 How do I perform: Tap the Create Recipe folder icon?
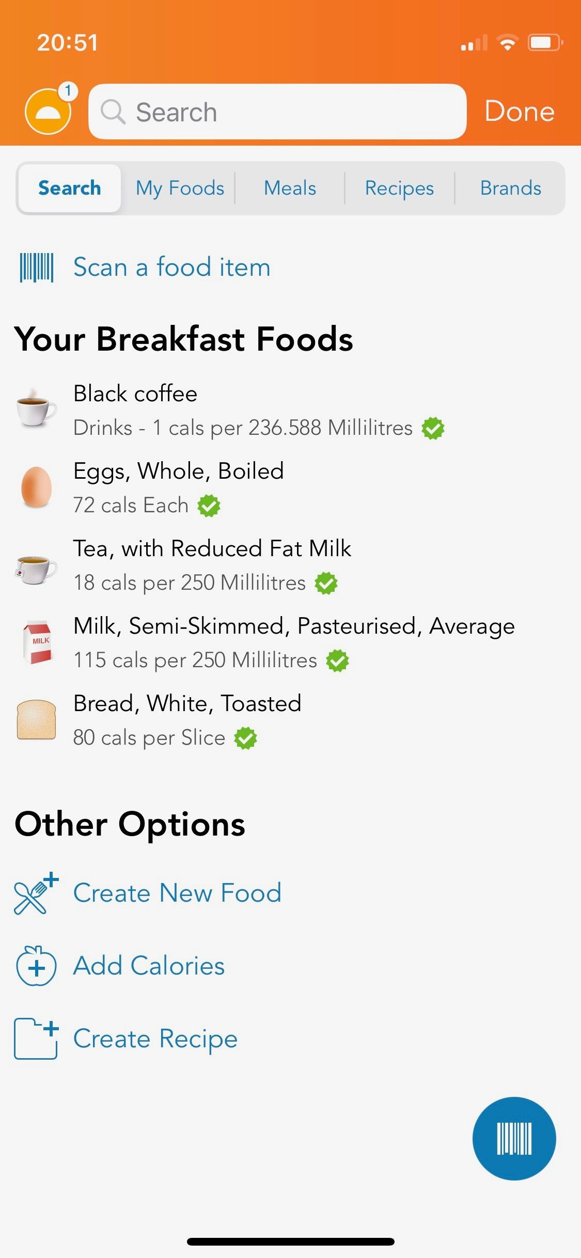[36, 1039]
